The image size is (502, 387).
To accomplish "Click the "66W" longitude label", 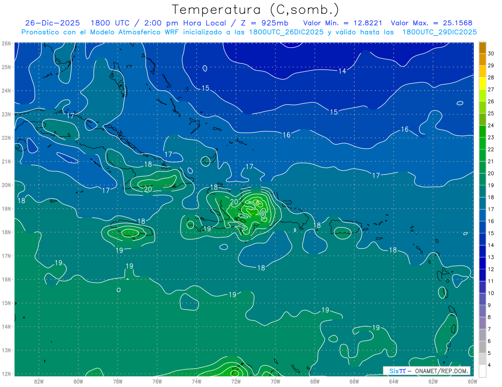I will tap(354, 381).
